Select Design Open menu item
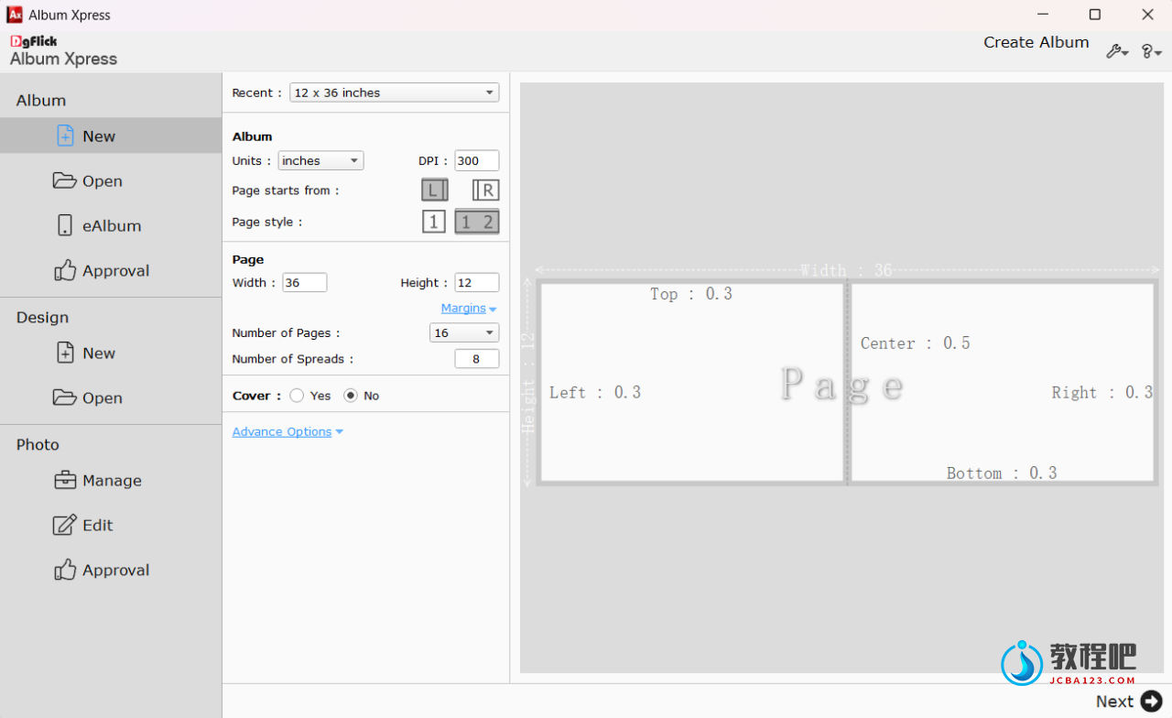This screenshot has height=718, width=1172. point(111,397)
